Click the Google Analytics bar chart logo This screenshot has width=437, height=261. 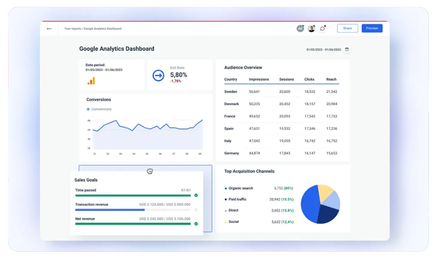point(91,80)
